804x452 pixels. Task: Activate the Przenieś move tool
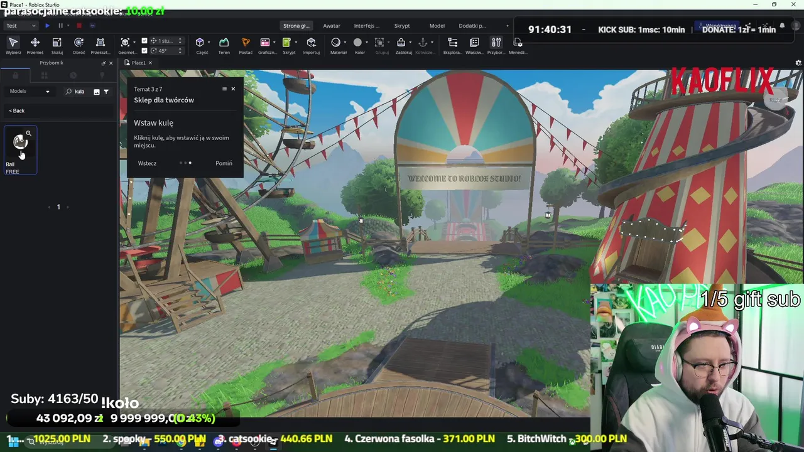click(x=35, y=45)
